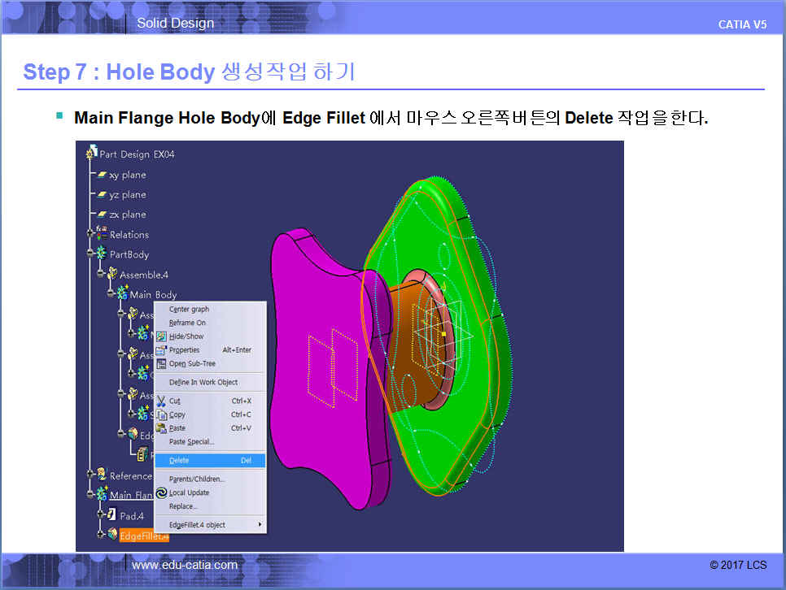Expand the Relations tree node

(91, 234)
